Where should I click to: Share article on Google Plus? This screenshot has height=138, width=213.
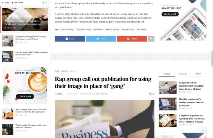click(132, 39)
